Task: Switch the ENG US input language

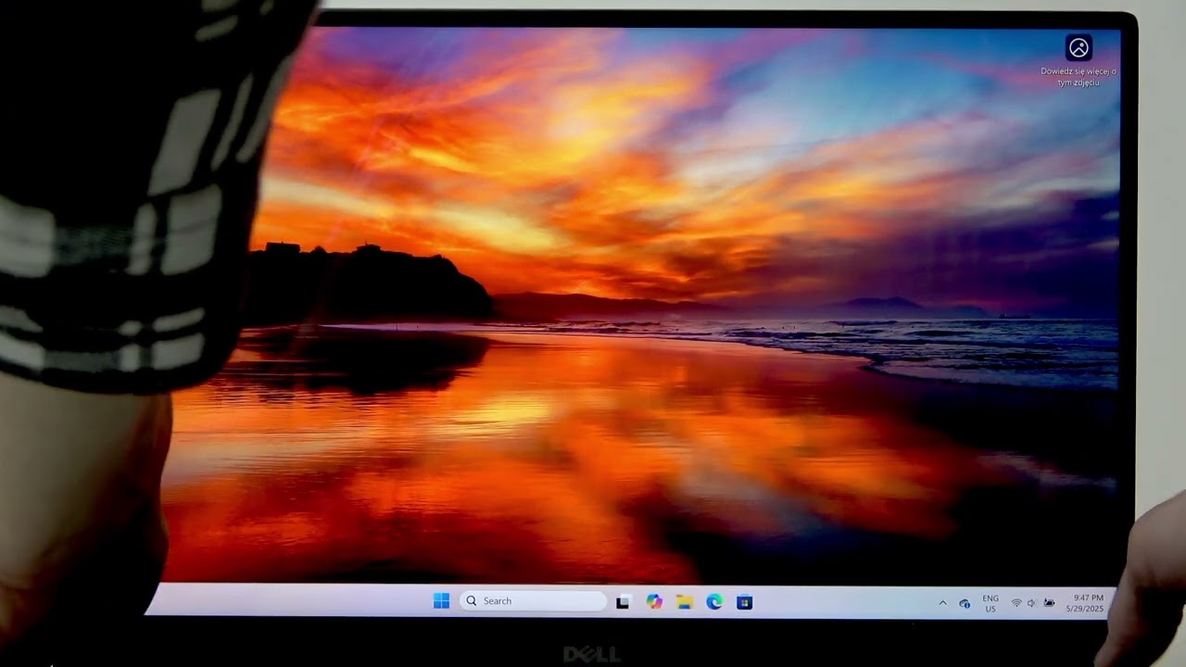Action: (990, 604)
